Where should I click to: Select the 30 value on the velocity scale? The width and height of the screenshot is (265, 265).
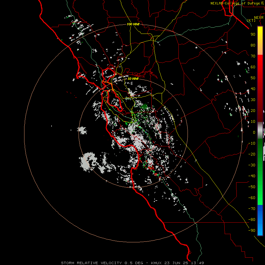253,100
